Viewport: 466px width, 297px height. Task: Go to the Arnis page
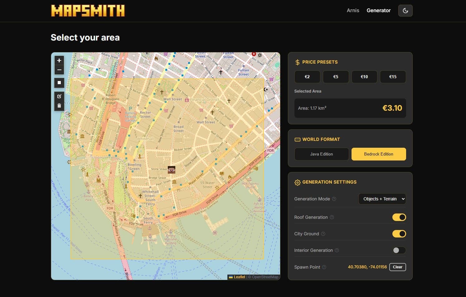click(x=353, y=10)
